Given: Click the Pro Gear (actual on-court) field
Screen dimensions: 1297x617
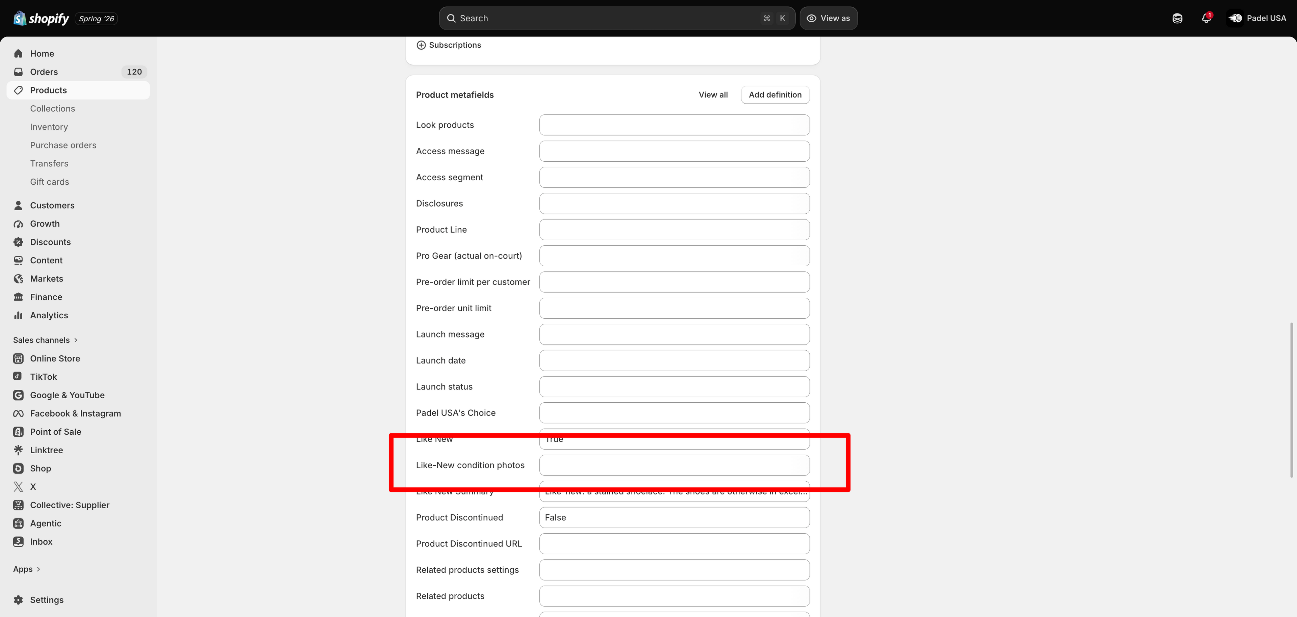Looking at the screenshot, I should [674, 256].
